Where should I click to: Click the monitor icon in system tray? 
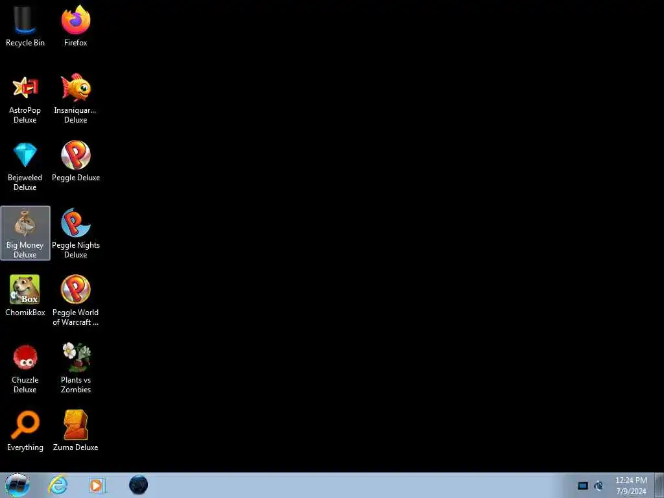pyautogui.click(x=583, y=486)
